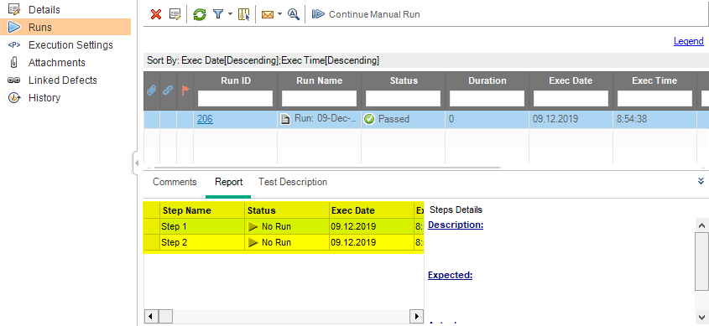Open the filter dropdown arrow
This screenshot has width=709, height=326.
230,14
